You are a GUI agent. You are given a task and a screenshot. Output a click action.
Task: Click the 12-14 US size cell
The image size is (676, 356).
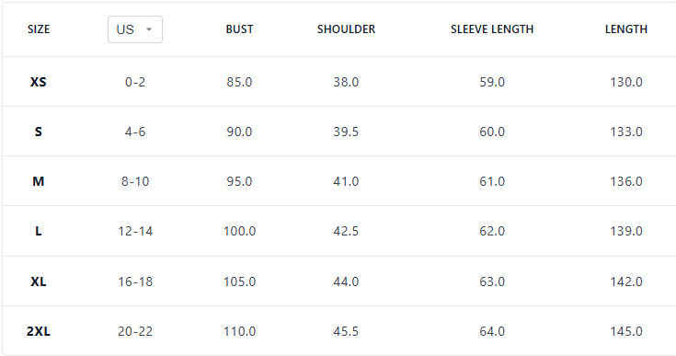click(x=135, y=232)
